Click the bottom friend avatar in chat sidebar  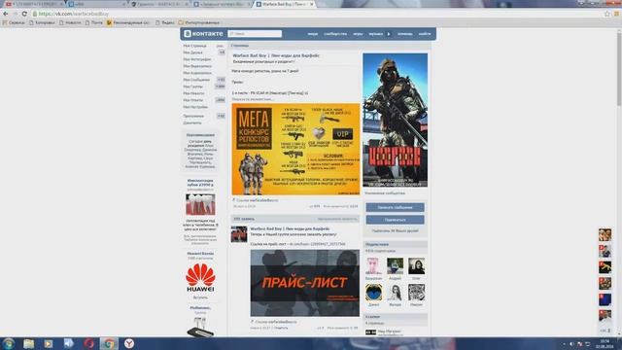[x=605, y=315]
